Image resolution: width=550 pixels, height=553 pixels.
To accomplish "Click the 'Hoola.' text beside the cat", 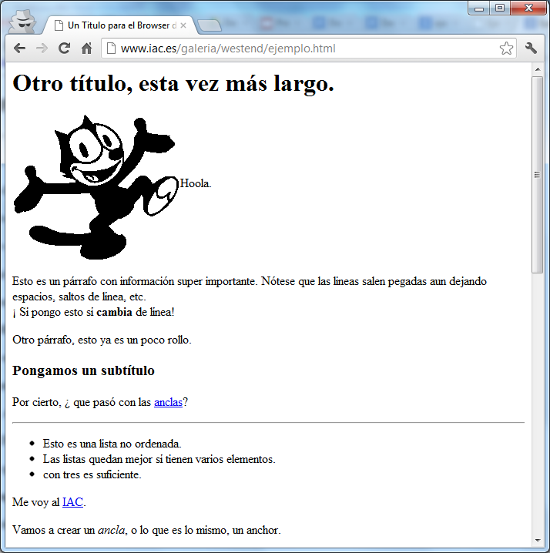I will [196, 183].
